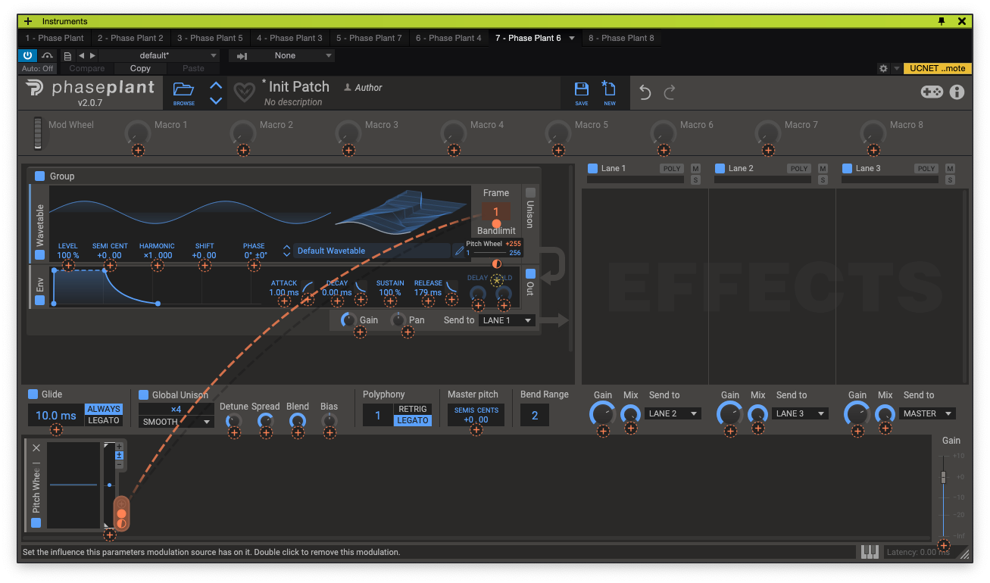
Task: Click the Bend Range value field
Action: click(x=535, y=415)
